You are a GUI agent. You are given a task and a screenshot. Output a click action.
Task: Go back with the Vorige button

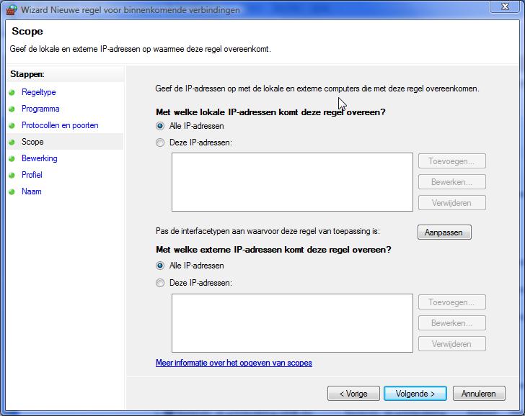353,394
